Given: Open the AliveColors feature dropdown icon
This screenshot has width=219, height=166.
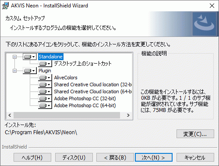Looking at the screenshot, I should click(45, 78).
